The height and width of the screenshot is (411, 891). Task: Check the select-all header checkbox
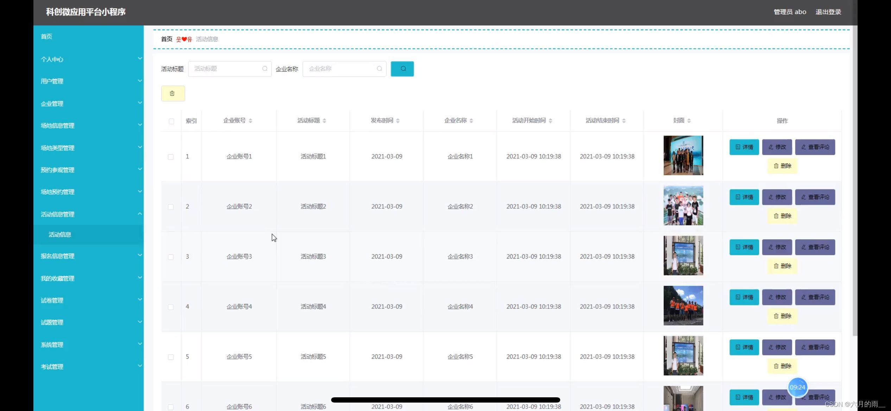click(171, 122)
